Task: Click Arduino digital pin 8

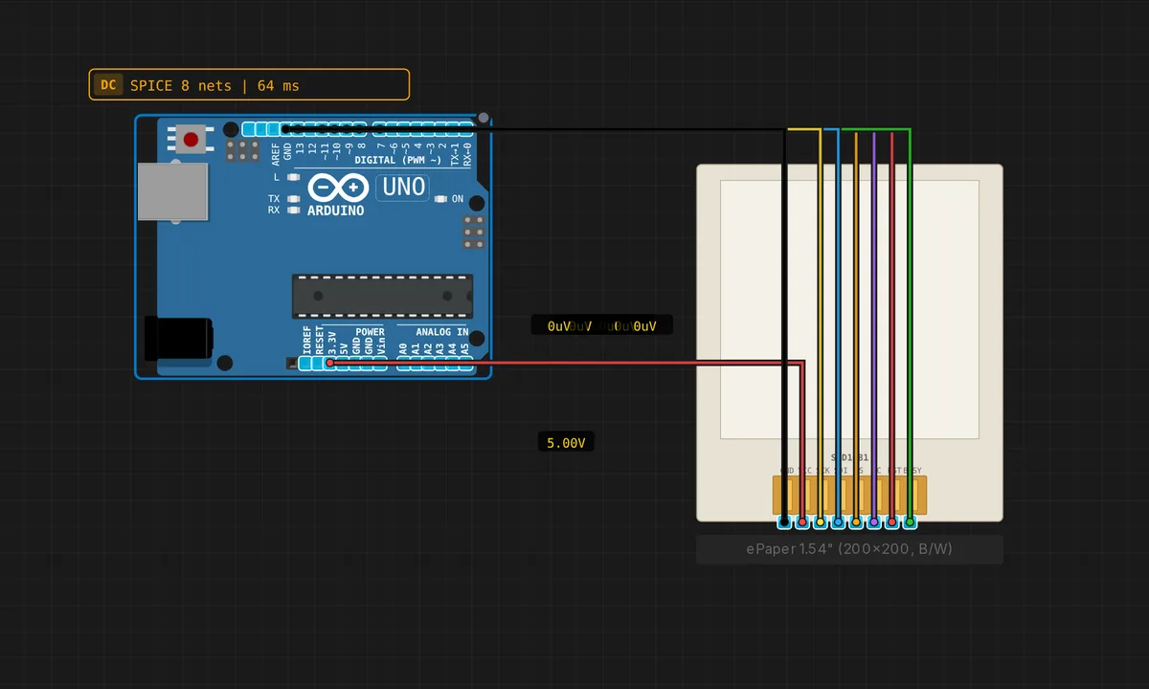Action: [360, 129]
